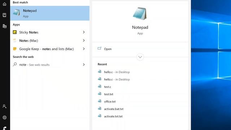Image resolution: width=231 pixels, height=130 pixels.
Task: Click the file icon beside office.txt
Action: tap(100, 101)
